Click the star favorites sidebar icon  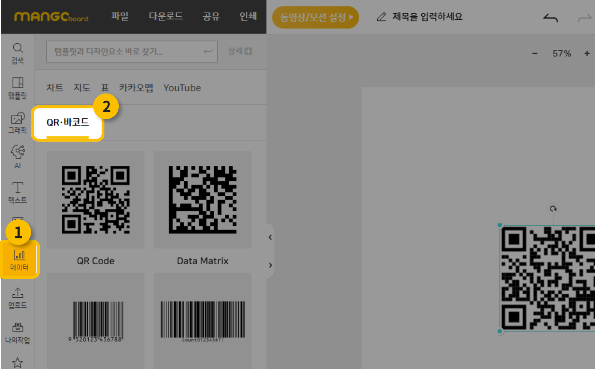[18, 362]
